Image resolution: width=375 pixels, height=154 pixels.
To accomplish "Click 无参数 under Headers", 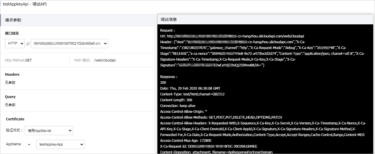I will tap(10, 83).
